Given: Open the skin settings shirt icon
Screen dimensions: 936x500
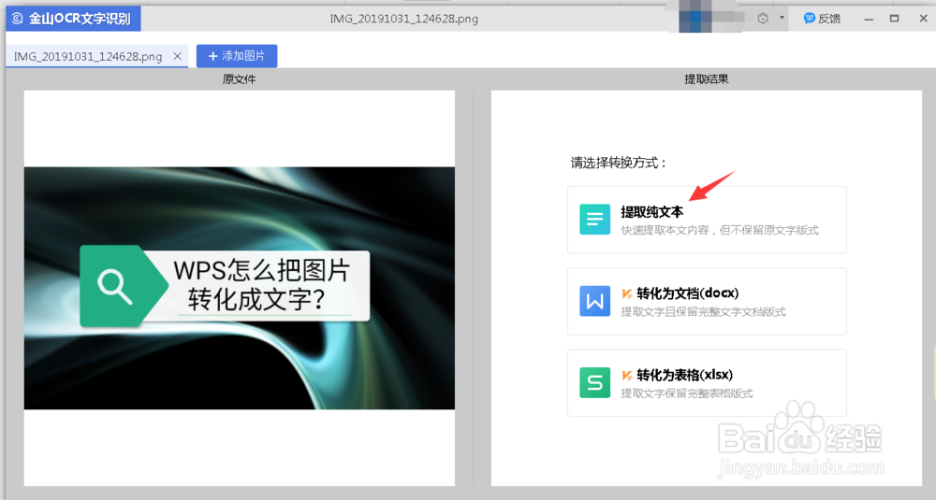Looking at the screenshot, I should [x=763, y=19].
